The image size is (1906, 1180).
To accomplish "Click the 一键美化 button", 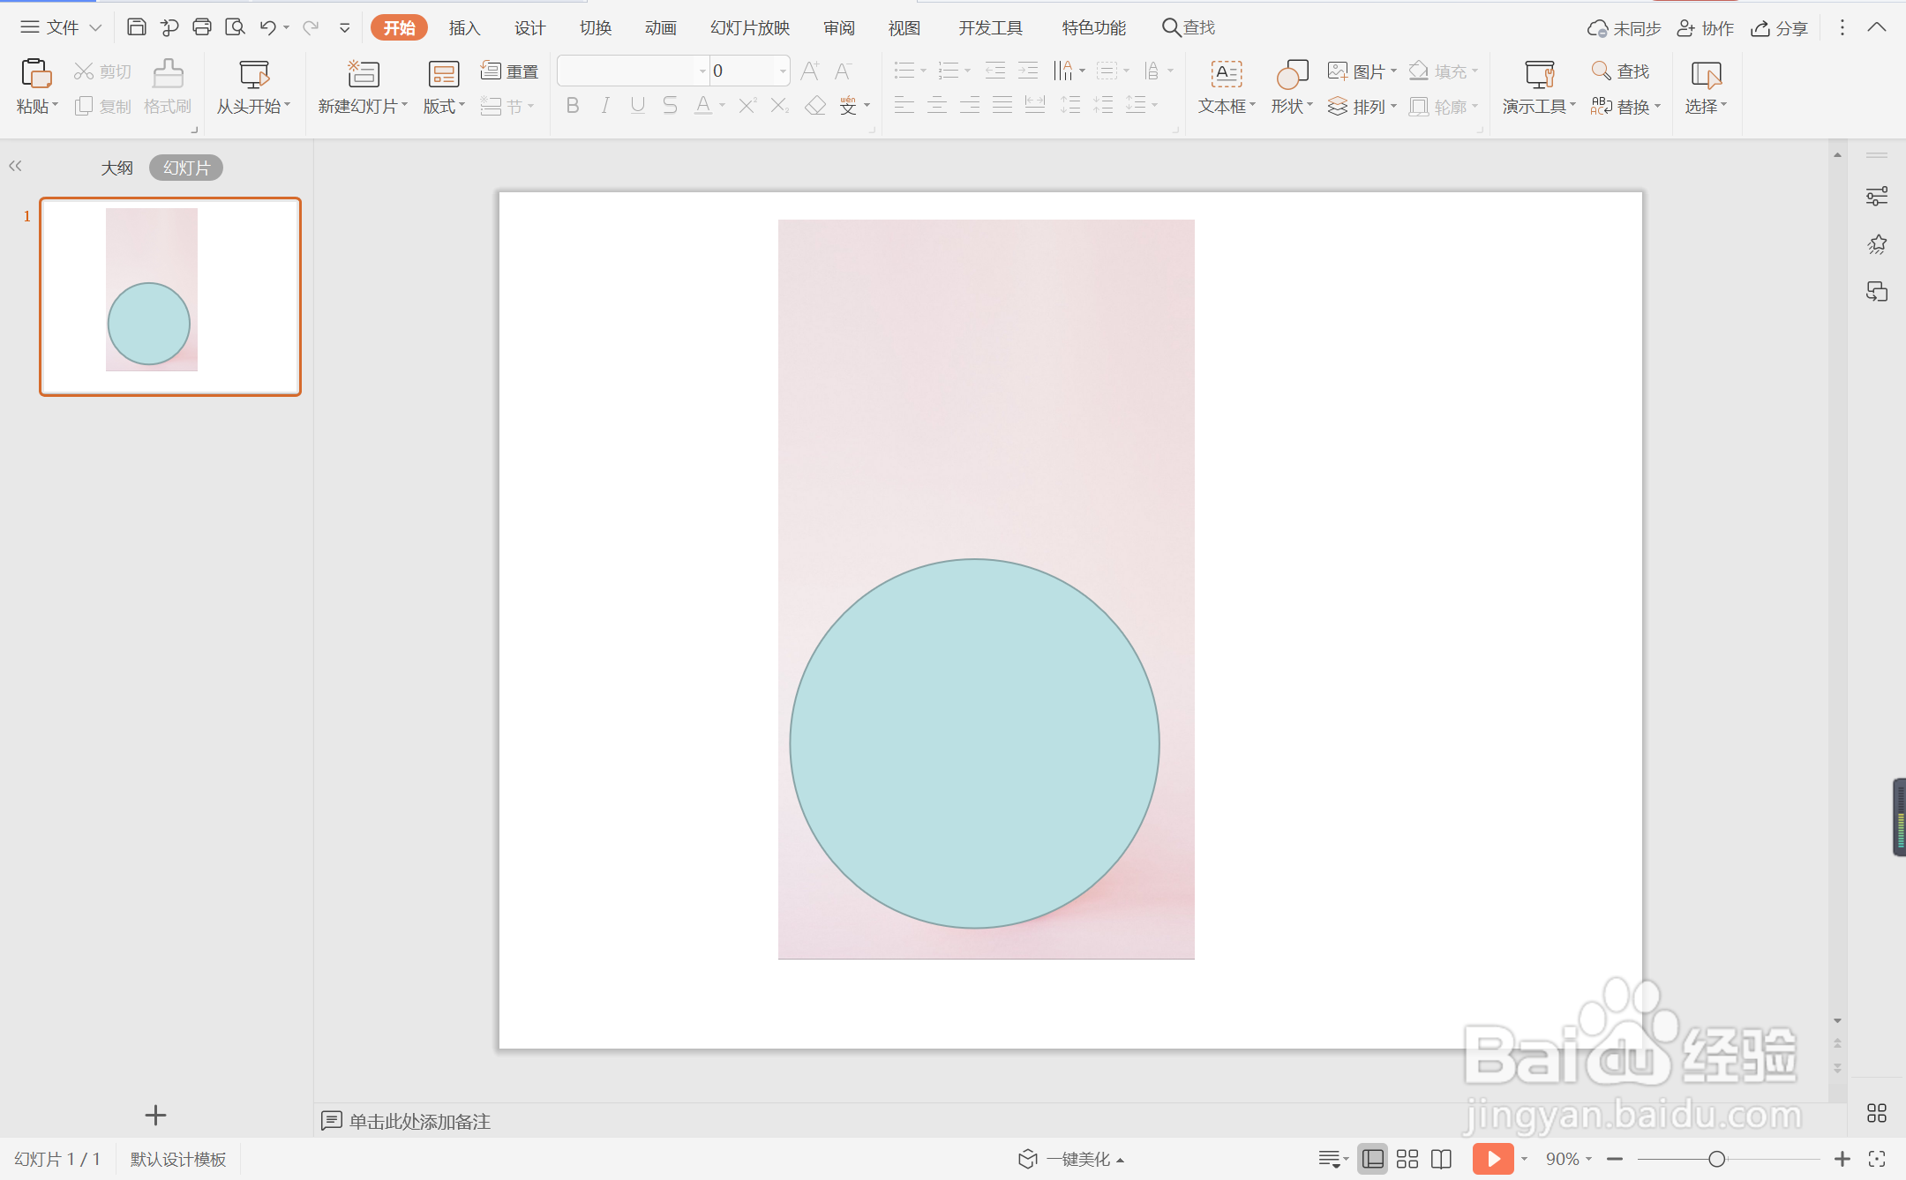I will (x=1077, y=1159).
